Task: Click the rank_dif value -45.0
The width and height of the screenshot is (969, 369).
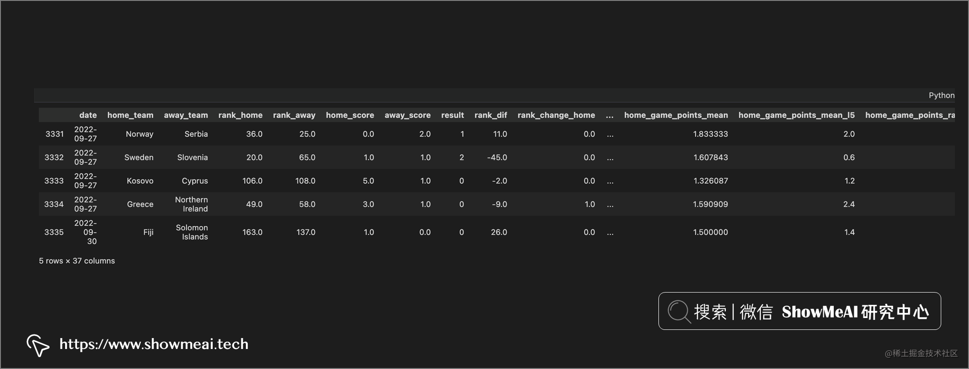Action: click(x=497, y=157)
